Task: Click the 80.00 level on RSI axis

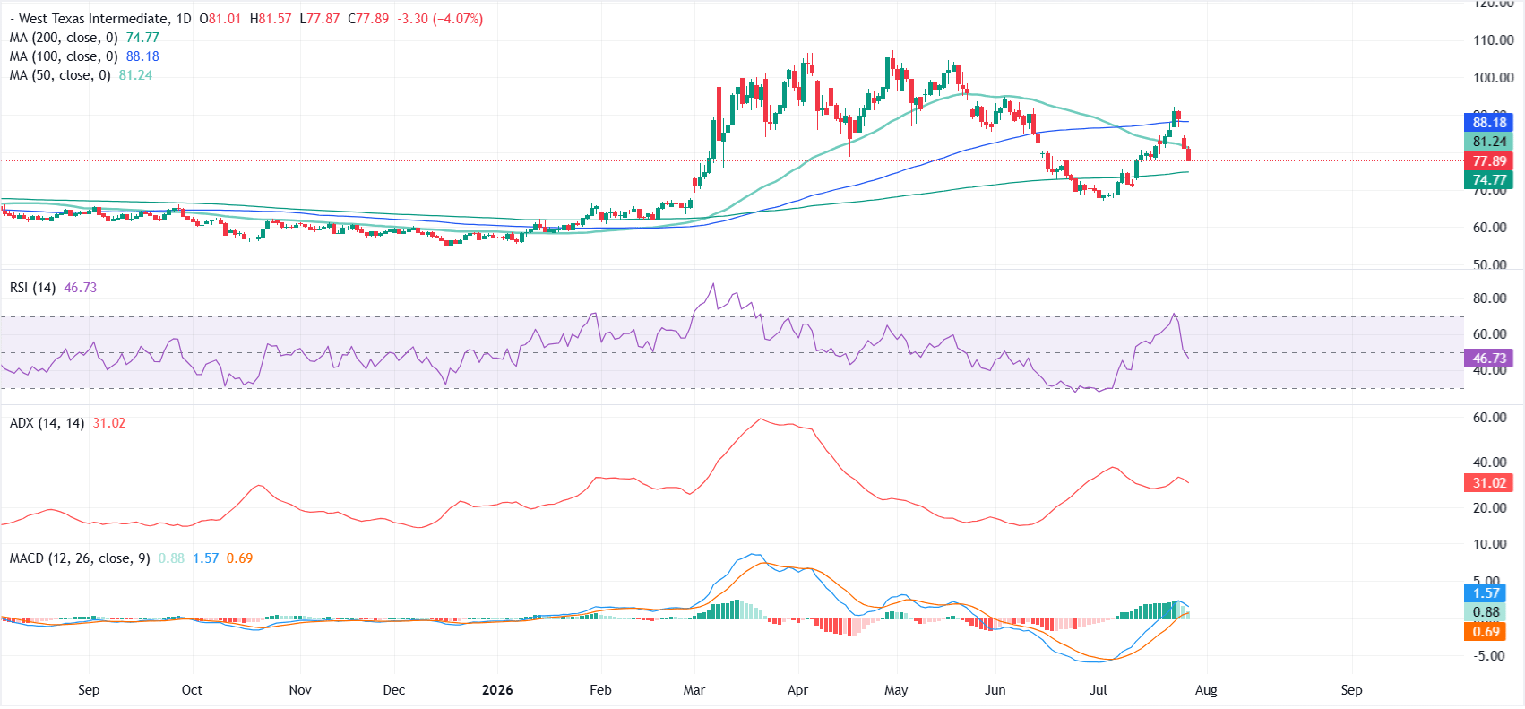Action: (1490, 298)
